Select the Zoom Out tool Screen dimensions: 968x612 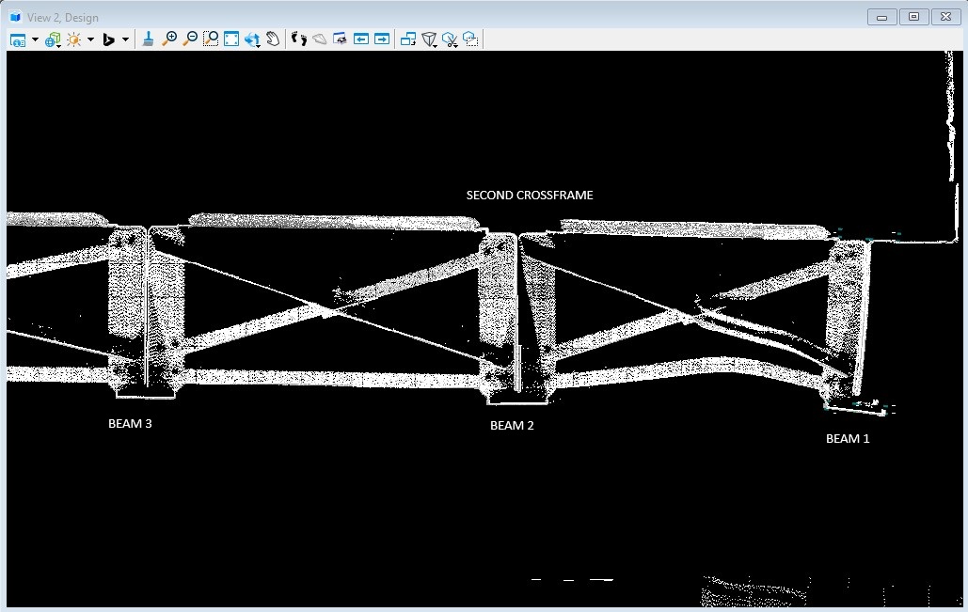190,39
